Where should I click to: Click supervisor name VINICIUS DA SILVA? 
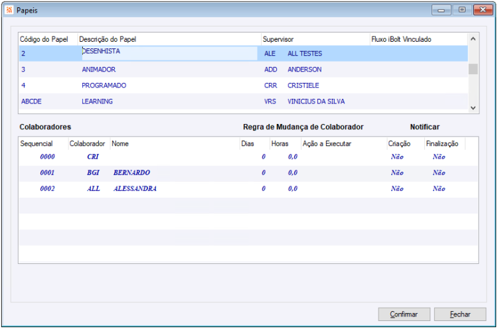pos(316,101)
